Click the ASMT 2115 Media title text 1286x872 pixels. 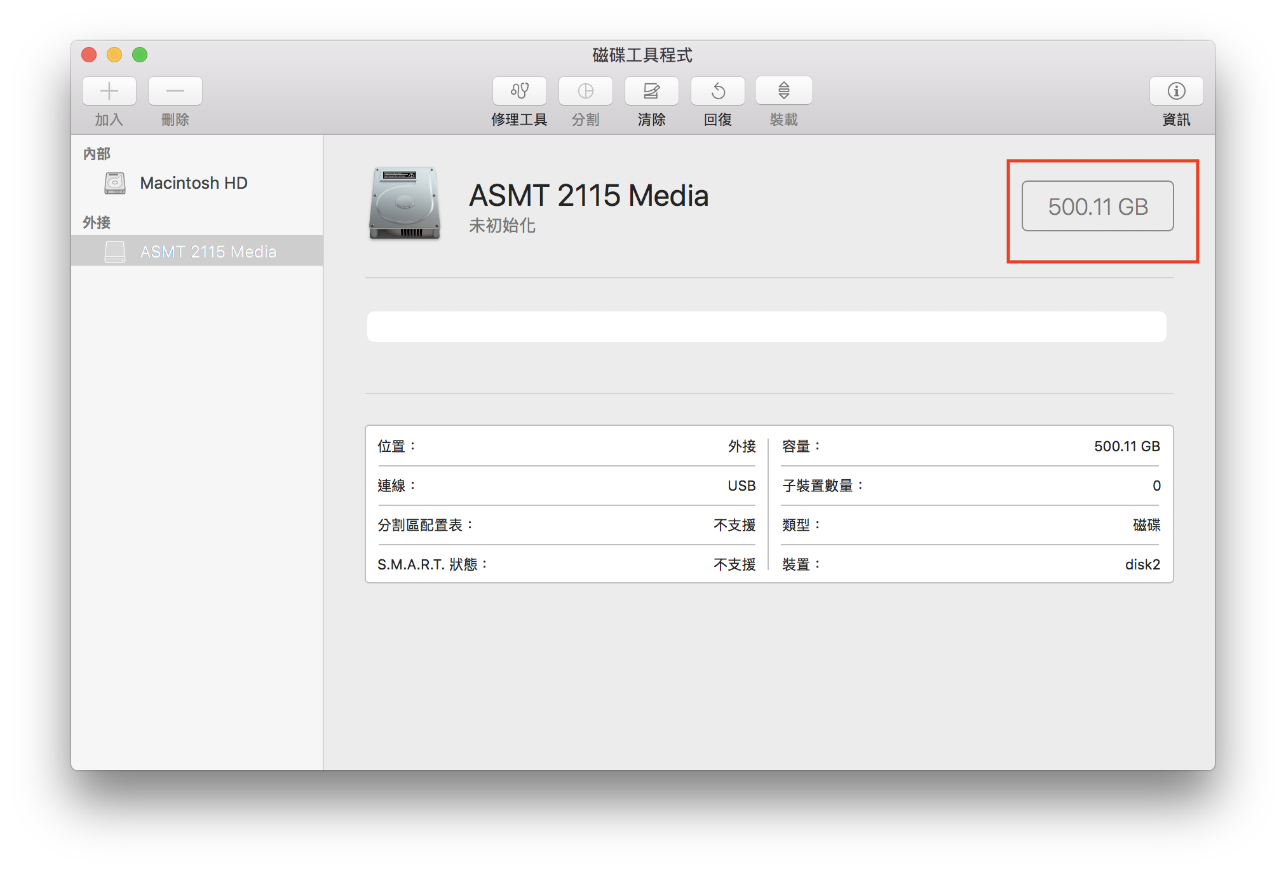pos(589,195)
